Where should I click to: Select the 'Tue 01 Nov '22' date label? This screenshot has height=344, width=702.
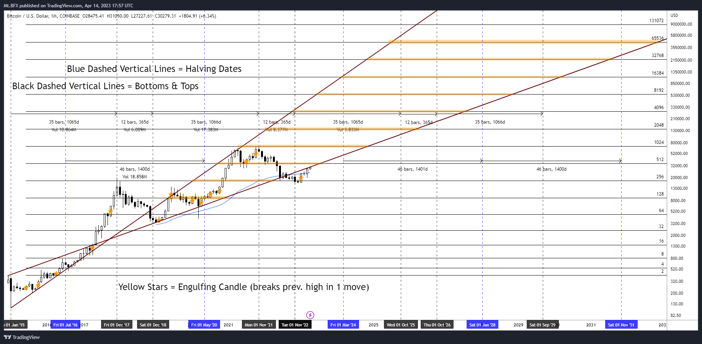(295, 325)
